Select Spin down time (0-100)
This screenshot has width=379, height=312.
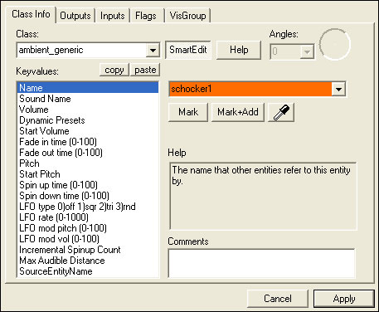coord(88,196)
